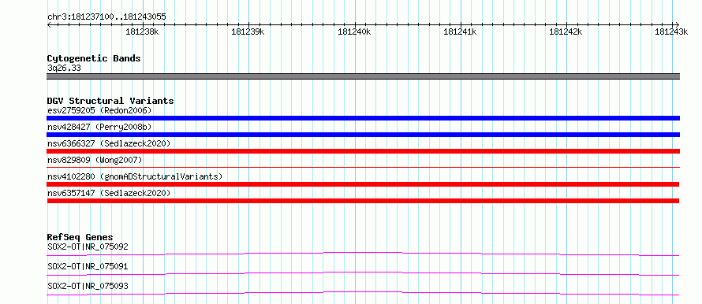The image size is (702, 304).
Task: Click the 181240k ruler tick label
Action: click(x=354, y=32)
